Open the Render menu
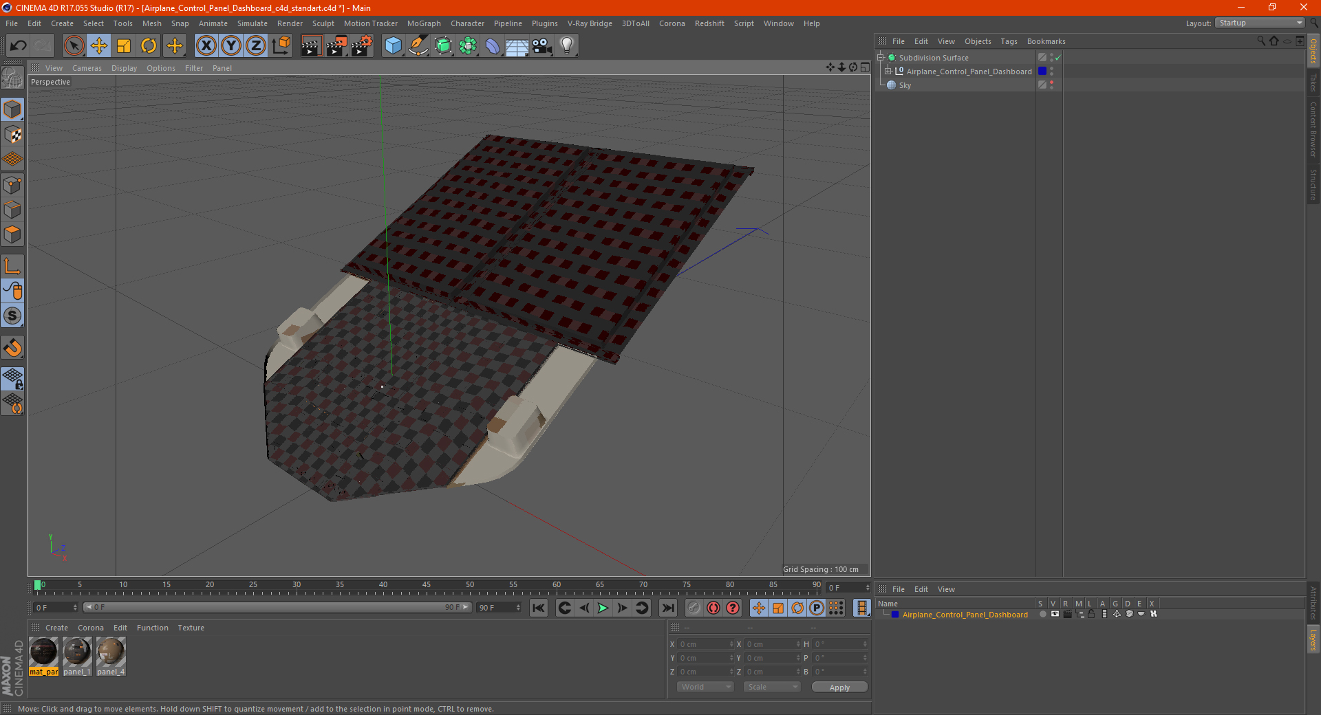 coord(290,23)
